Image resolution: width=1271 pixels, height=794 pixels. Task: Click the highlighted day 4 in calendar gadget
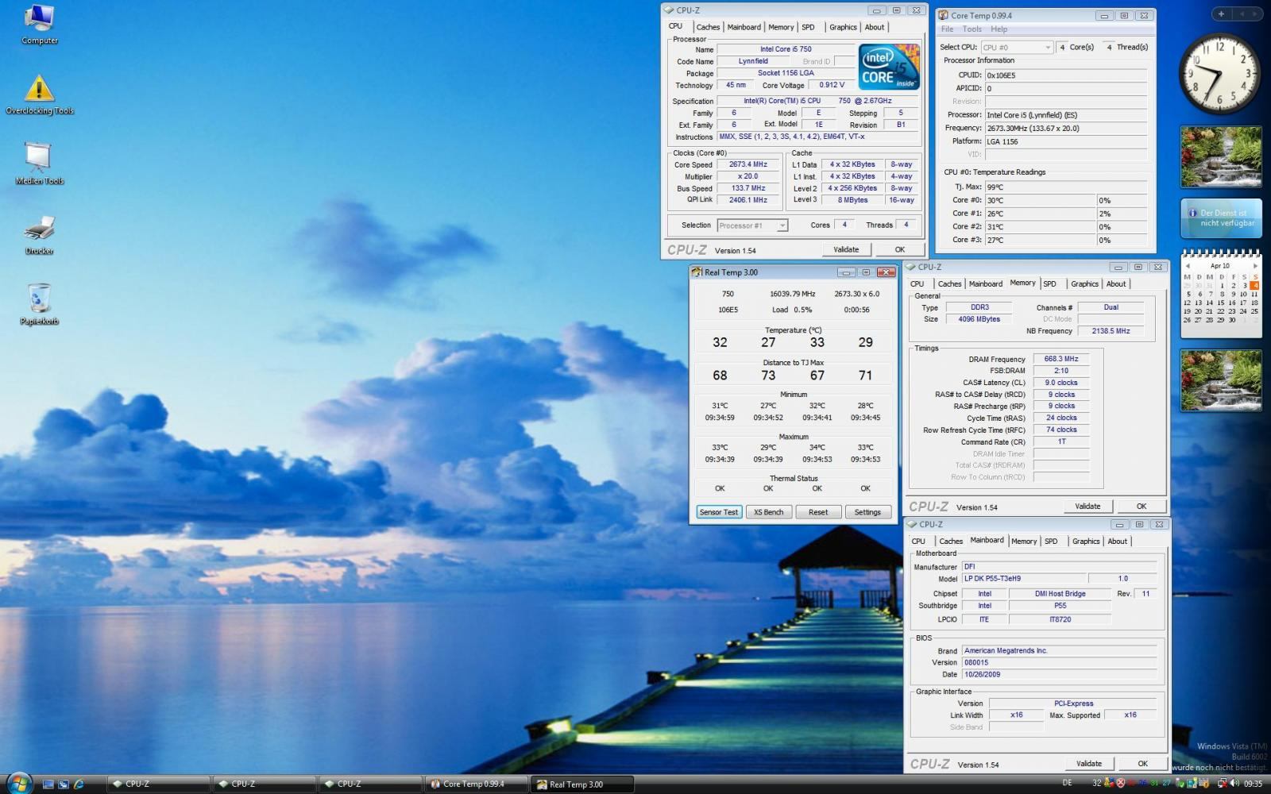[1254, 285]
